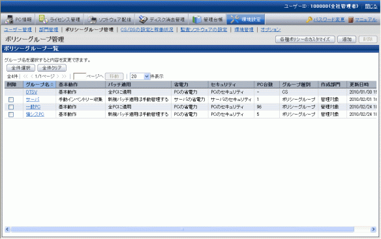Go to next page arrow >
Image resolution: width=381 pixels, height=239 pixels.
click(57, 76)
